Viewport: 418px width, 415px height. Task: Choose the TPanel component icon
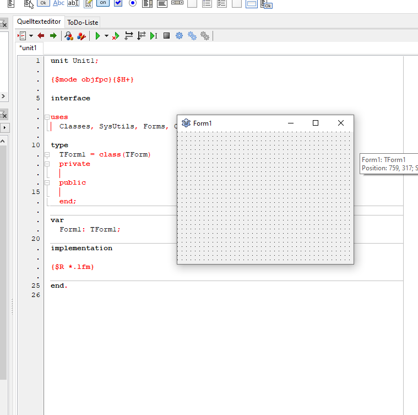point(237,3)
